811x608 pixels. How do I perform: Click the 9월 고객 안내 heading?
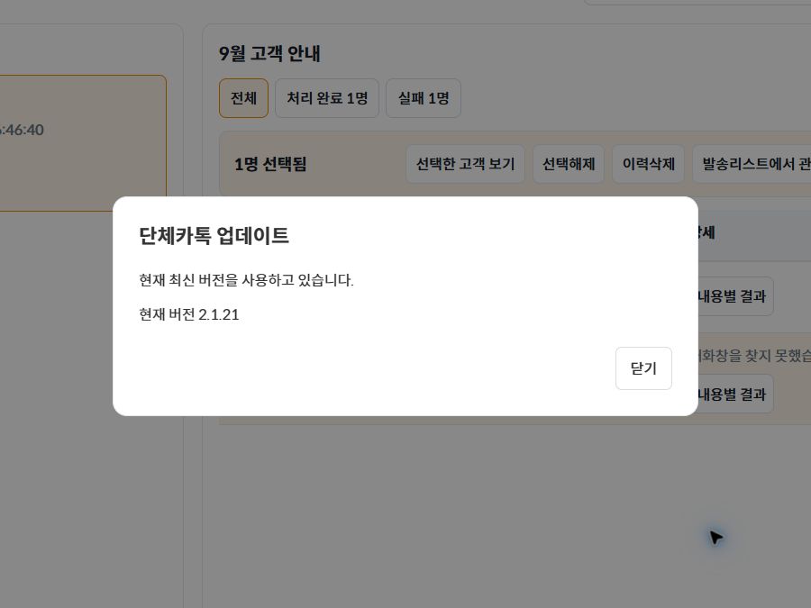pyautogui.click(x=269, y=54)
